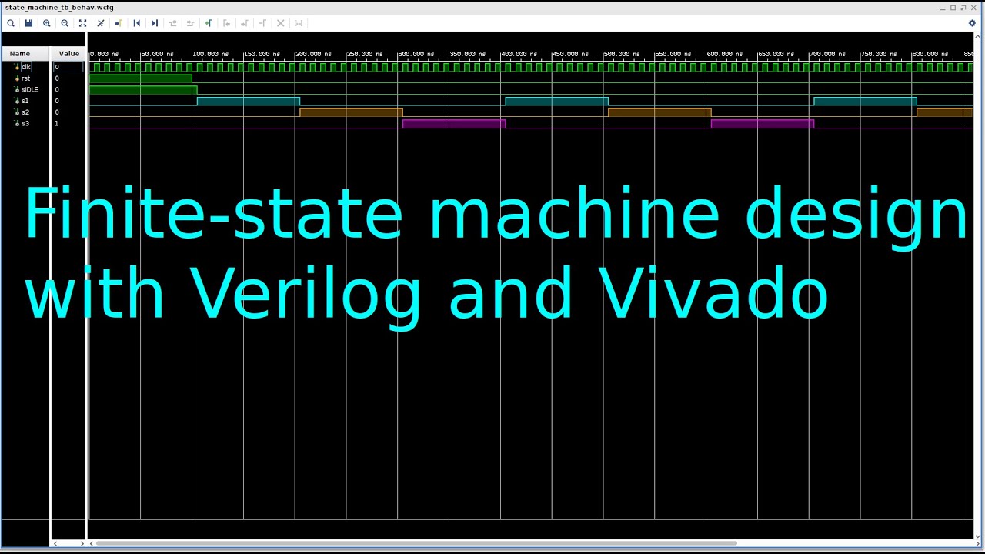Open the waveform search tool
The height and width of the screenshot is (554, 985).
(x=11, y=23)
